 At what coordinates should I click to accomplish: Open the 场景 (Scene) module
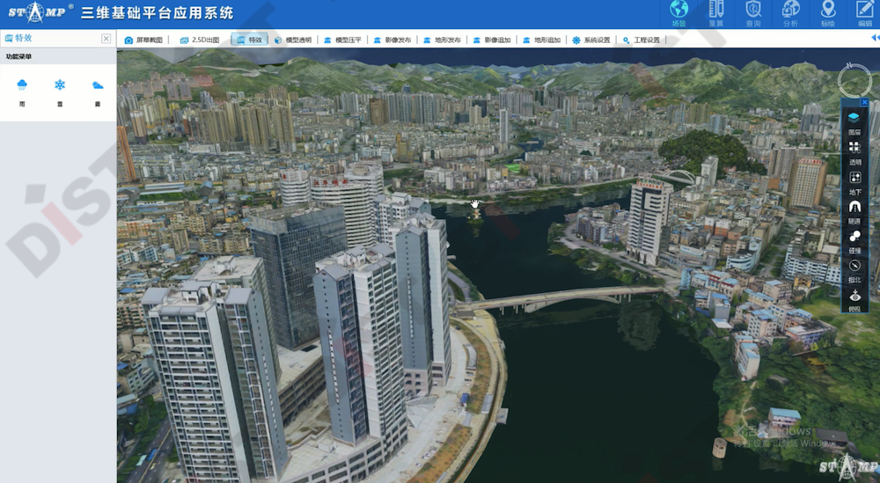678,13
